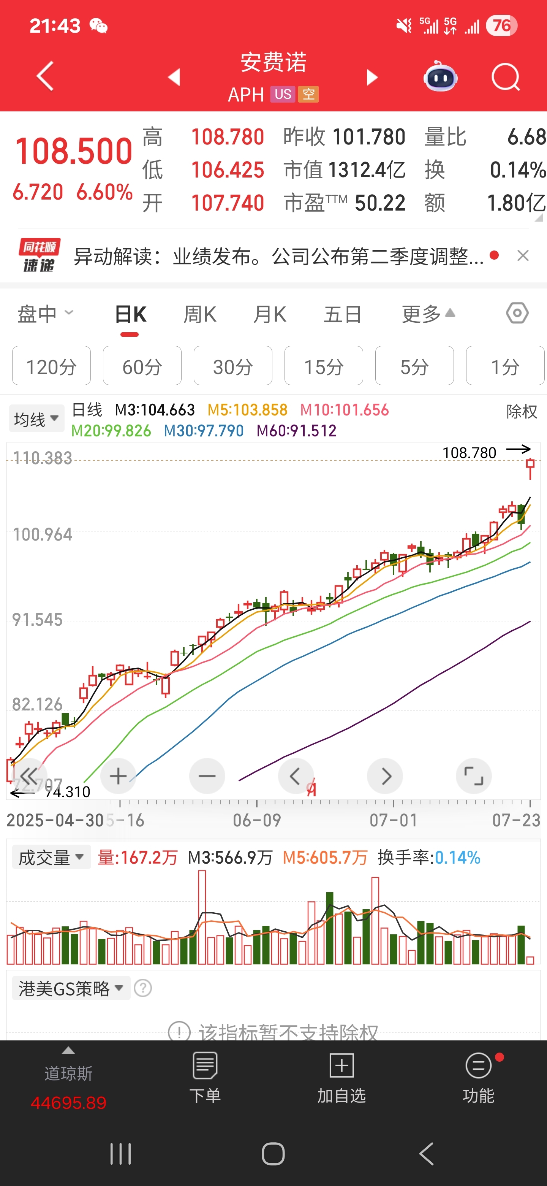The height and width of the screenshot is (1186, 547).
Task: Tap 下单 order icon
Action: click(205, 1078)
